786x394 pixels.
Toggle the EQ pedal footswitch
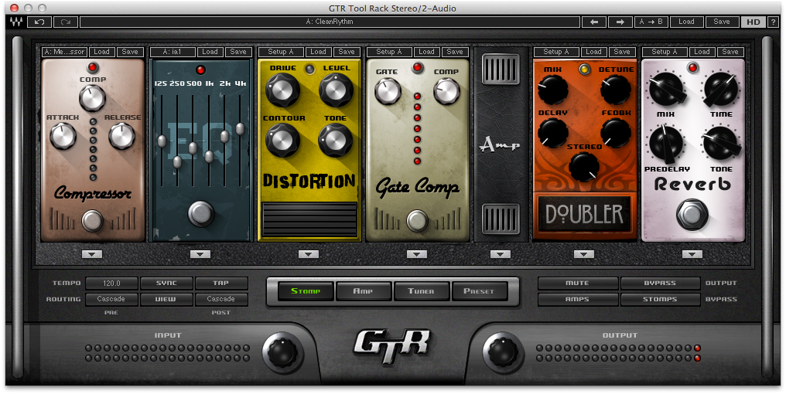(x=200, y=213)
